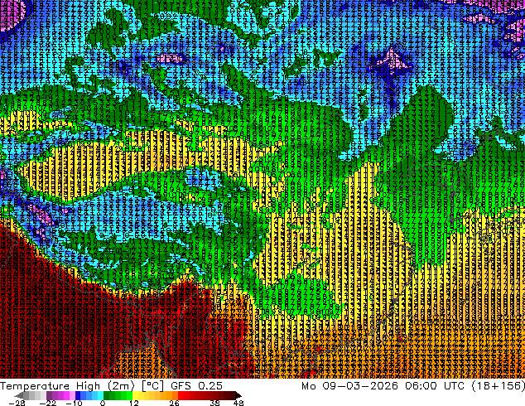Click the "[°C]" unit label
The image size is (525, 406).
152,386
